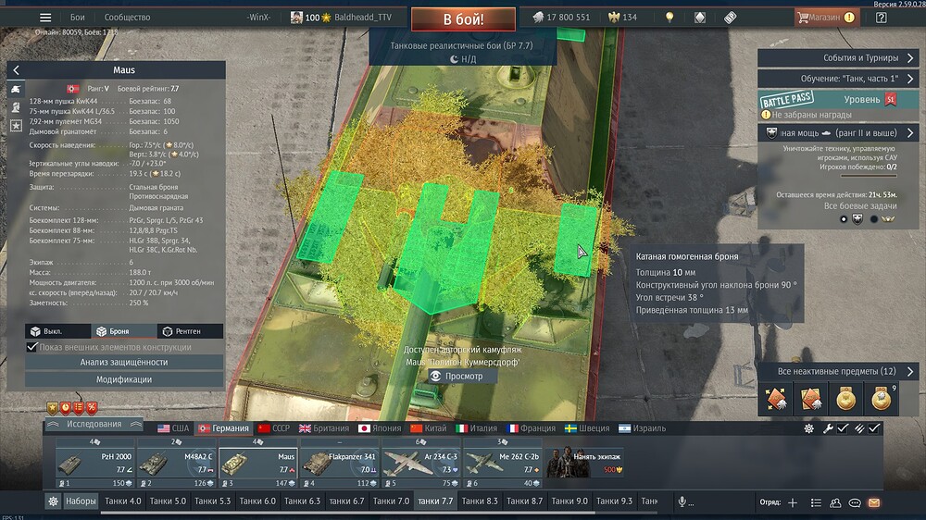Select PzH 2000 crew slot

coord(95,463)
